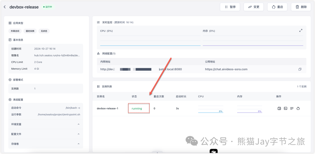This screenshot has height=154, width=315.
Task: Click the 暂停 pause button
Action: 230,7
